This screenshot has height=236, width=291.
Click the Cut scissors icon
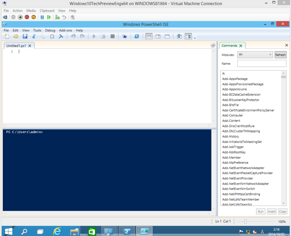[34, 36]
